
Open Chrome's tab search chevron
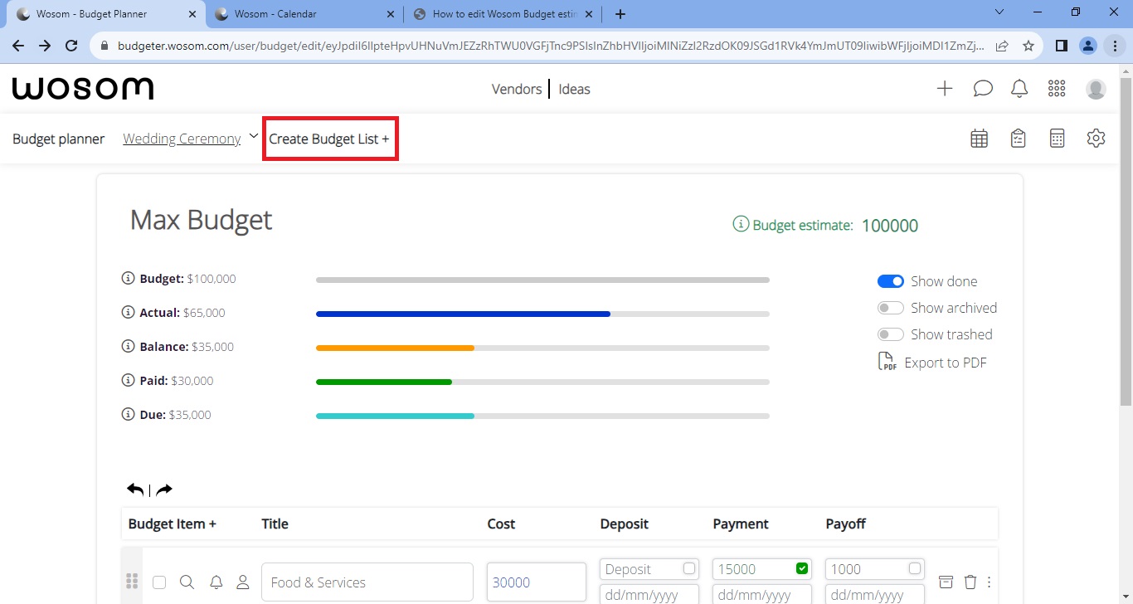tap(999, 12)
